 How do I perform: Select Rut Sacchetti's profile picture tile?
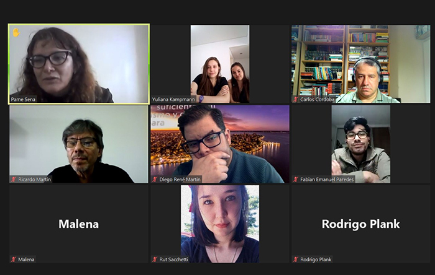tap(220, 224)
